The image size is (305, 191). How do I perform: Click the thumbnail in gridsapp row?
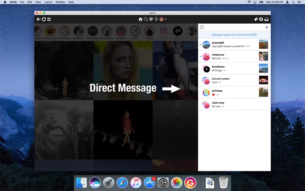(x=263, y=92)
